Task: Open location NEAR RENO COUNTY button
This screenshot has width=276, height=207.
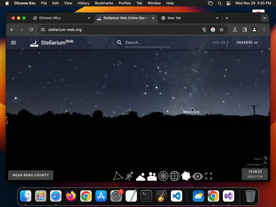Action: (x=31, y=175)
